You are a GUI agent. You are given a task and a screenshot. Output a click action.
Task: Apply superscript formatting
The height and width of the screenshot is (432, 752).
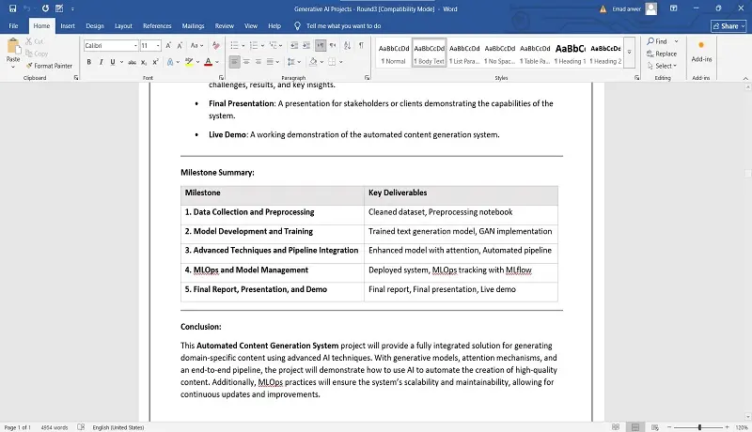pyautogui.click(x=155, y=62)
